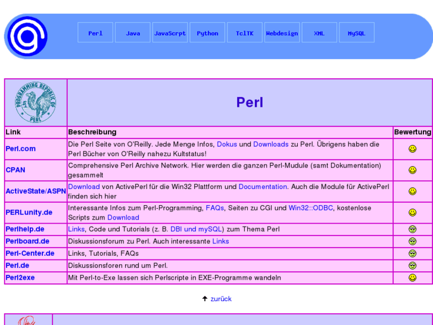Click the smiley rating in ActiveState/ASPN row
Screen dimensions: 433x325
pyautogui.click(x=412, y=191)
